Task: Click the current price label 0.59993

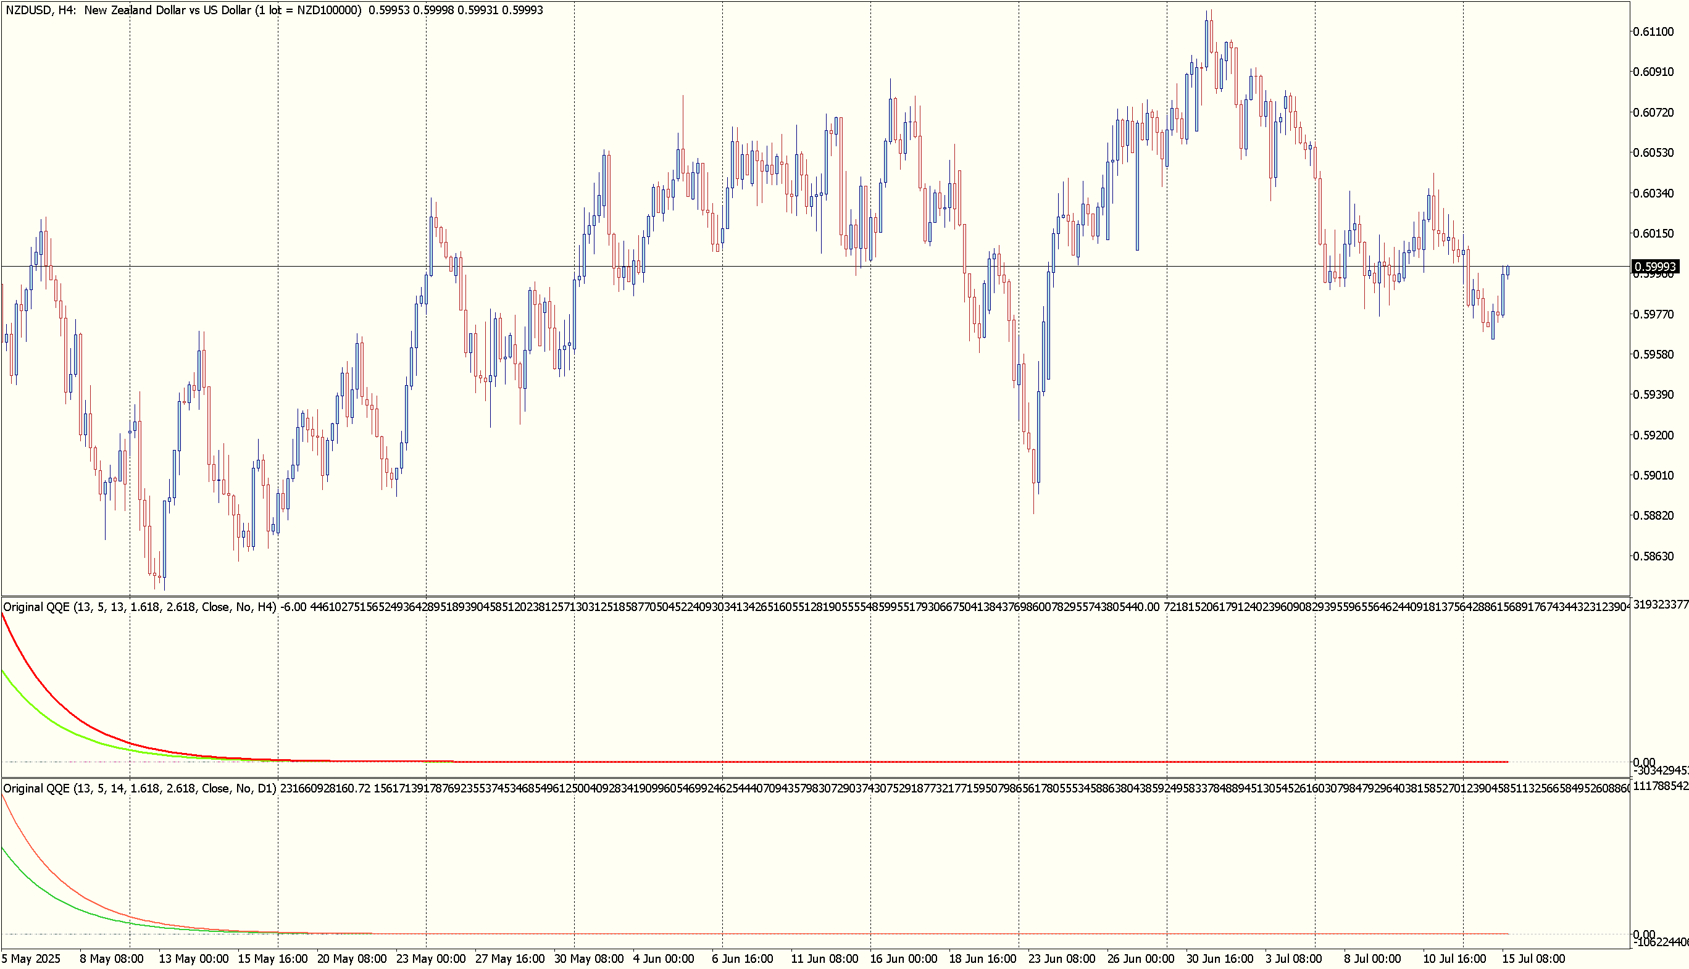Action: (x=1654, y=267)
